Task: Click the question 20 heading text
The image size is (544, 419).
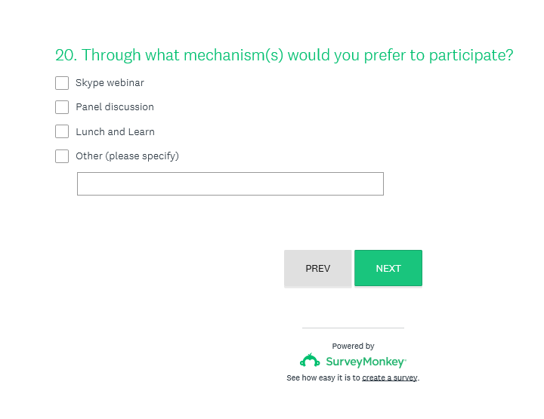Action: coord(284,55)
